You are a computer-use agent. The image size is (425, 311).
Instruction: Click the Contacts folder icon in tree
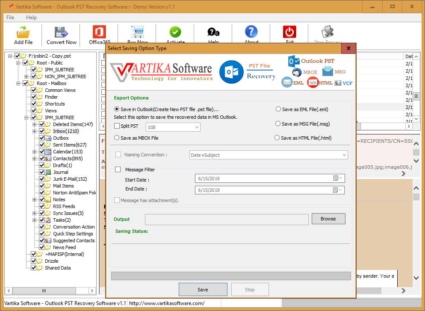pyautogui.click(x=48, y=158)
